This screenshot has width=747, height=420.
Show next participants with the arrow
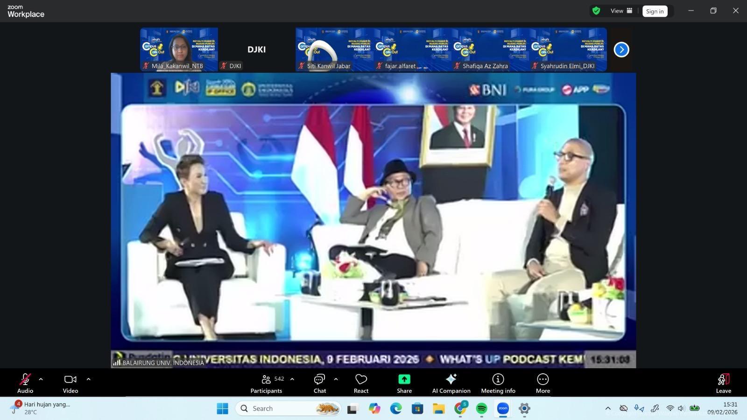621,49
